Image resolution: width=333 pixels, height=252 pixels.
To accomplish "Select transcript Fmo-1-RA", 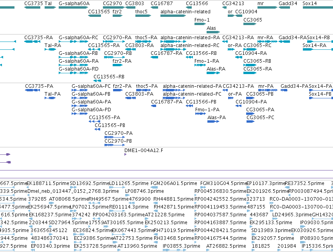I will tap(207, 61).
